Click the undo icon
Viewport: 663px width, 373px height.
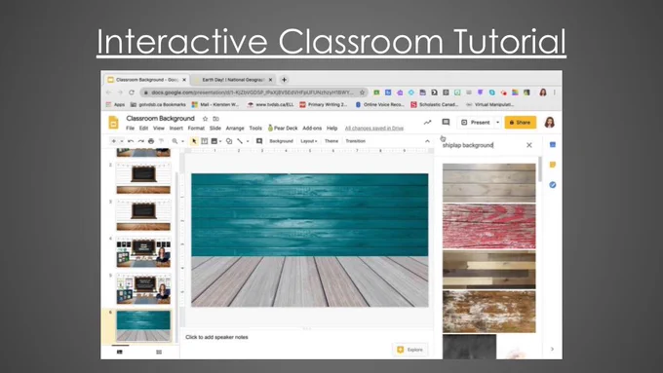(131, 141)
